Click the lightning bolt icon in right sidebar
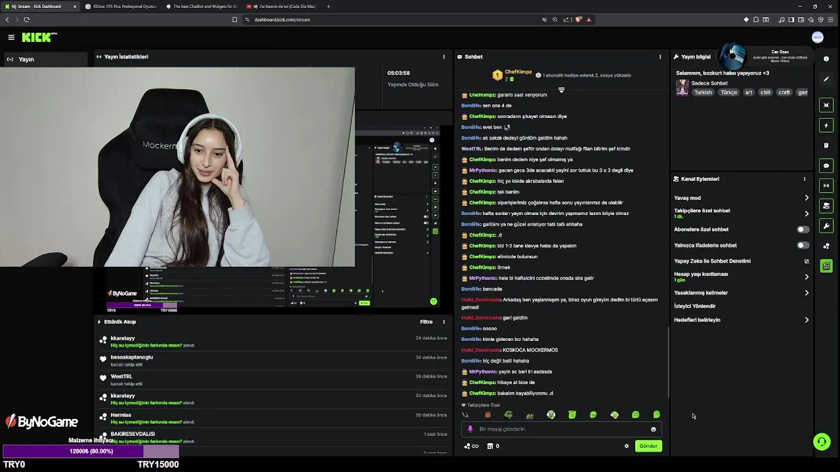 click(x=826, y=125)
